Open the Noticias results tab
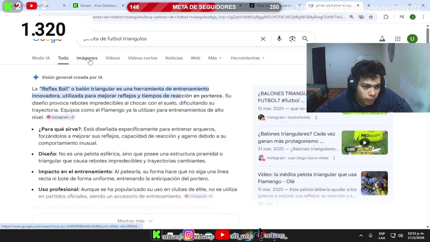Viewport: 430px width, 242px height. coord(174,58)
